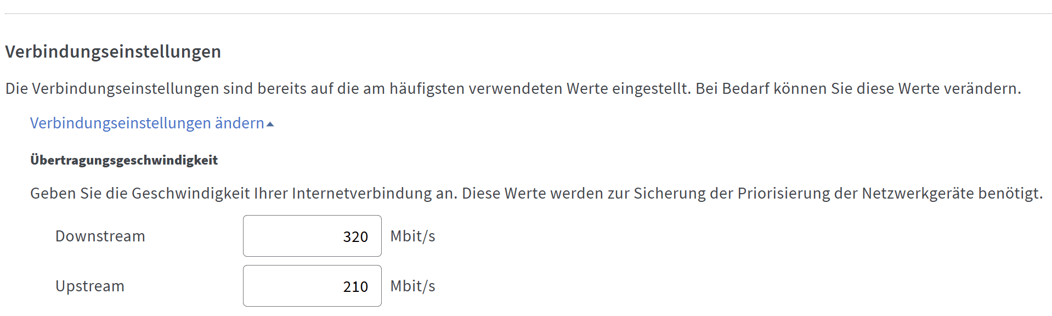Image resolution: width=1052 pixels, height=316 pixels.
Task: Click the "Verbindungseinstellungen ändern" link
Action: pos(147,123)
